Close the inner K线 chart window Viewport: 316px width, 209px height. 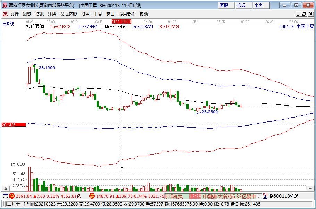(x=310, y=14)
